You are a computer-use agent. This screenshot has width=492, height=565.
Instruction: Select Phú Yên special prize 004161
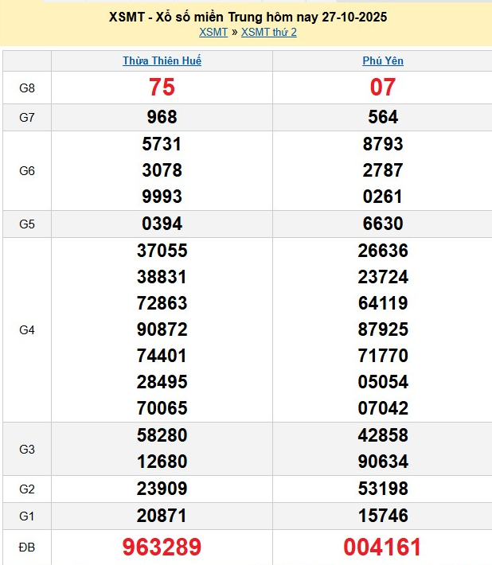pos(382,547)
